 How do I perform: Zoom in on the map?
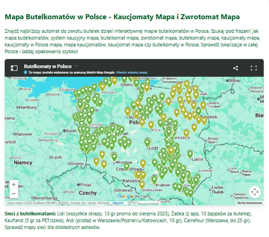(x=14, y=185)
